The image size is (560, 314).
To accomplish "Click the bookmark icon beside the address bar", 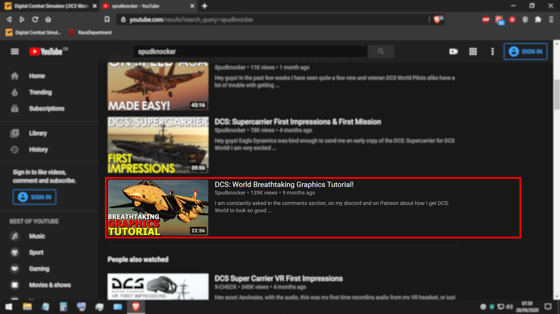I will [107, 20].
